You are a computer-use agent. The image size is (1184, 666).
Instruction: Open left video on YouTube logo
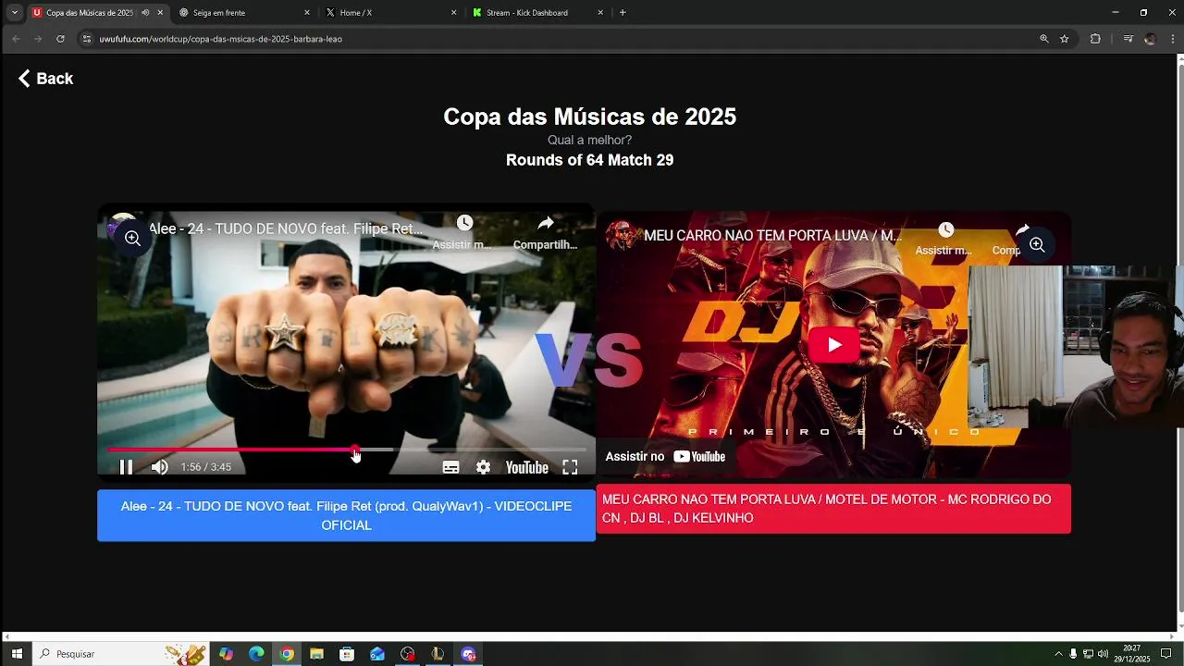526,467
